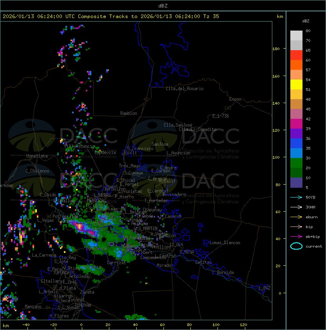The image size is (326, 330).
Task: Click the Zapata place label
Action: coord(87,292)
